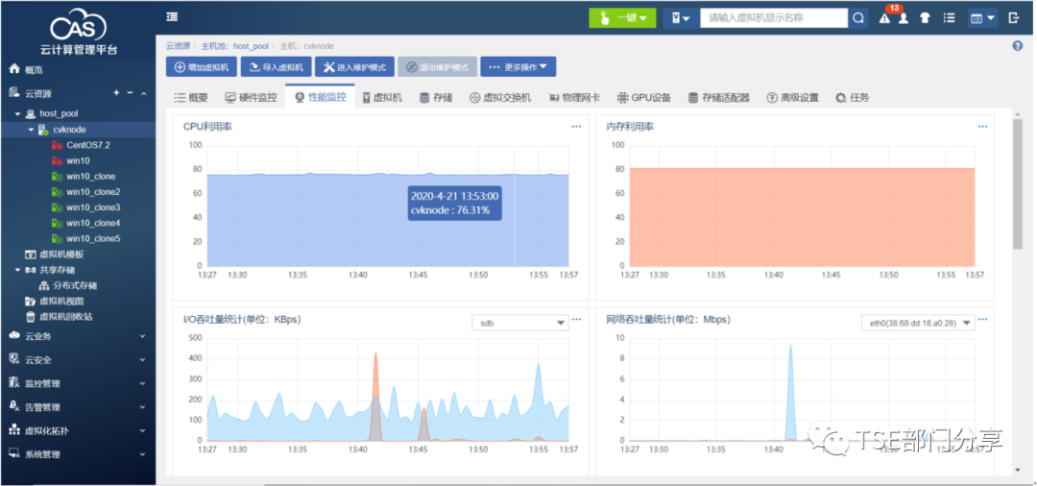Open the task list icon in header
Viewport: 1037px width, 486px height.
click(x=949, y=18)
